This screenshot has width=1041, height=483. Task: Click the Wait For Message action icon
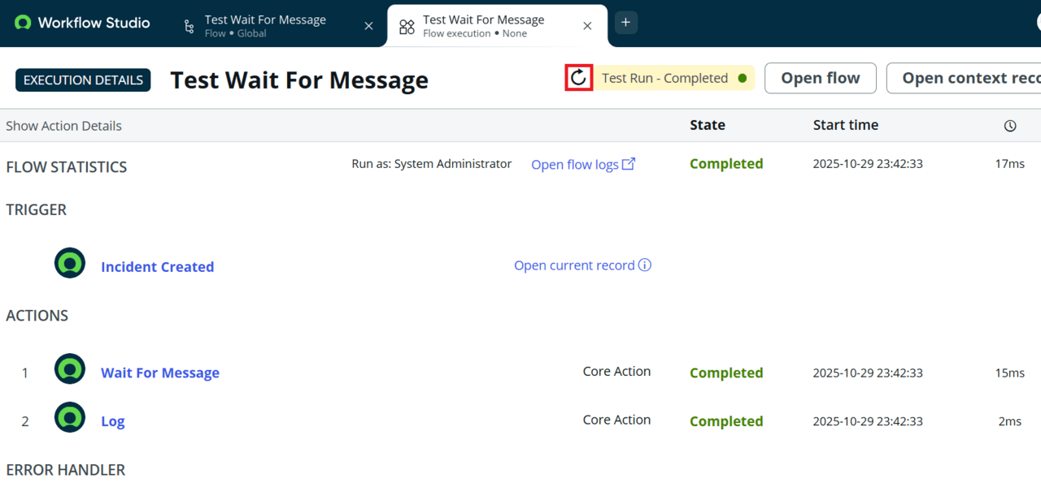(70, 369)
